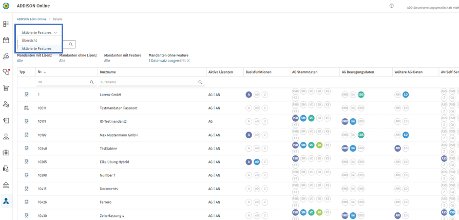The width and height of the screenshot is (459, 220).
Task: Open Mandanten ohne Feature filter selection
Action: tap(167, 61)
